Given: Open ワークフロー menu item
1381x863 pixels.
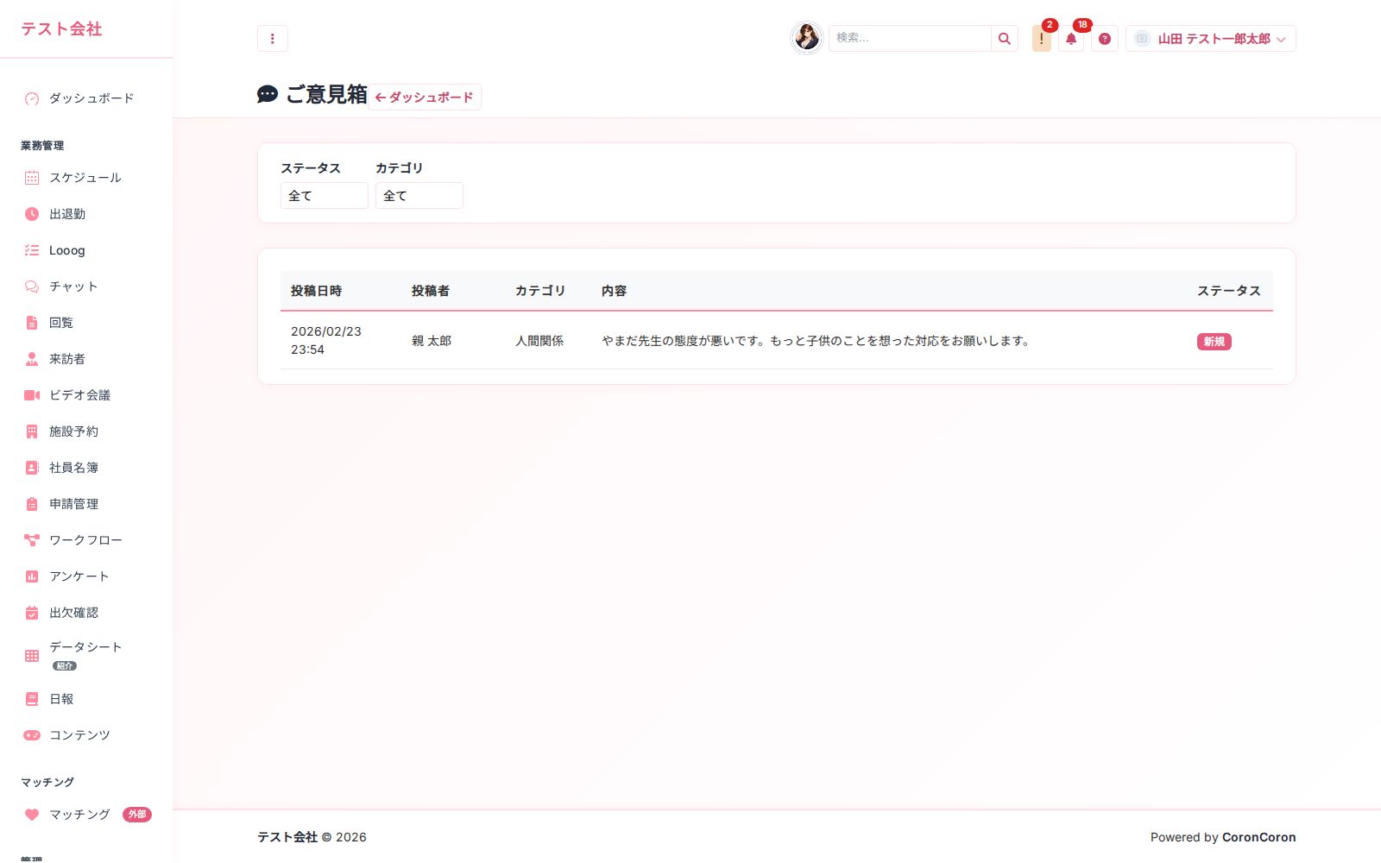Looking at the screenshot, I should tap(86, 540).
